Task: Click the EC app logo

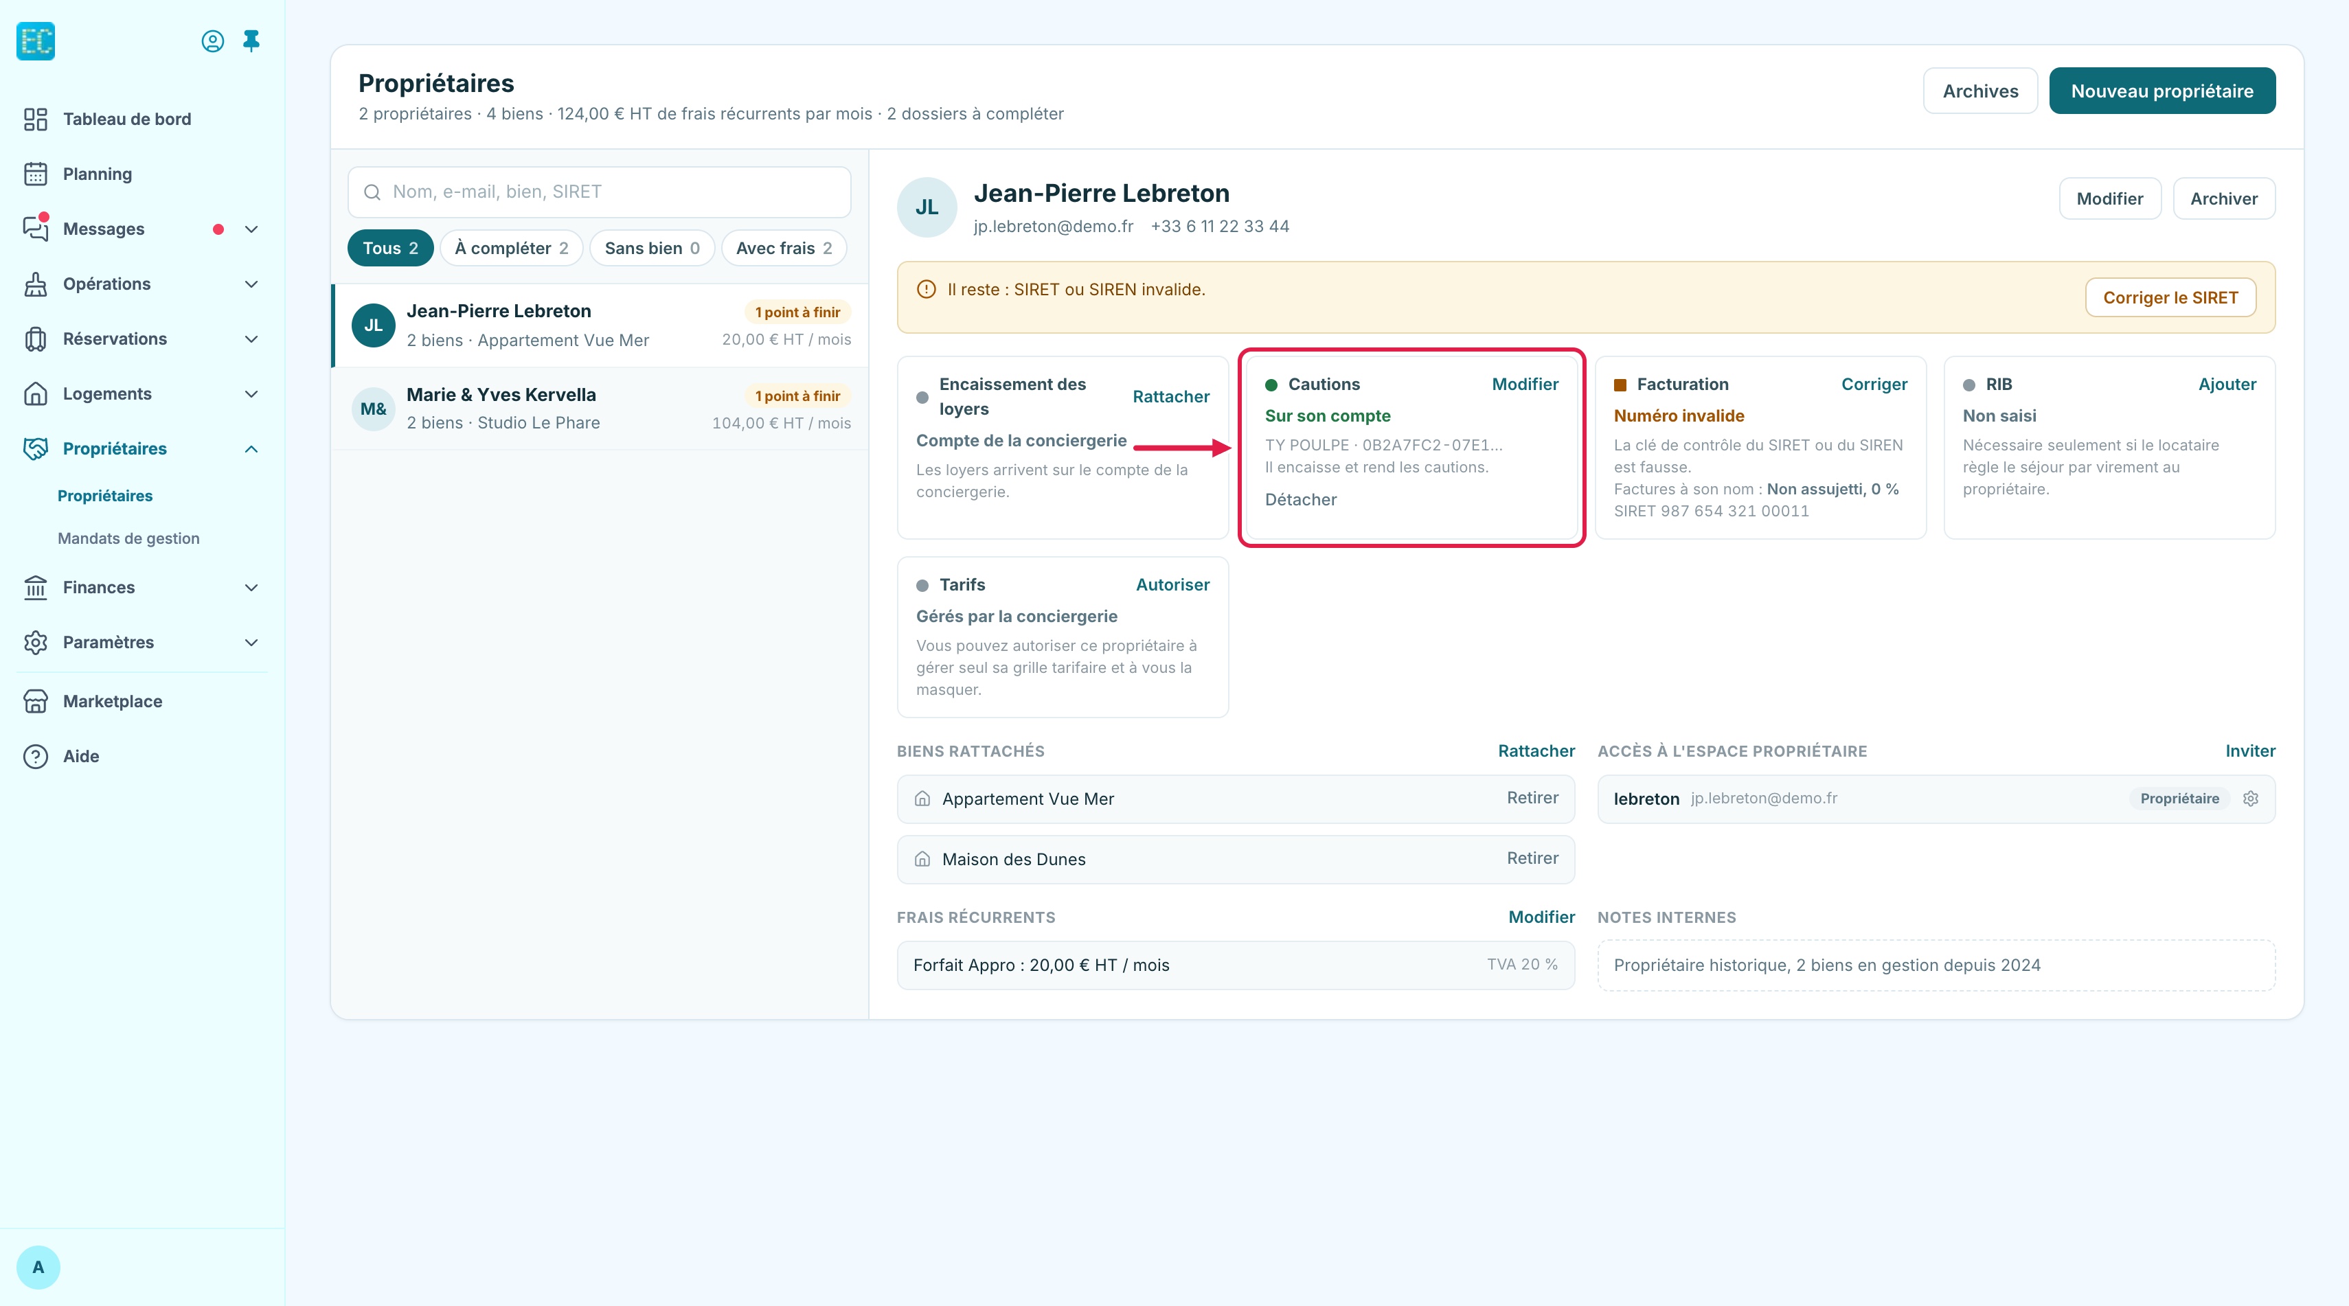Action: pos(36,41)
